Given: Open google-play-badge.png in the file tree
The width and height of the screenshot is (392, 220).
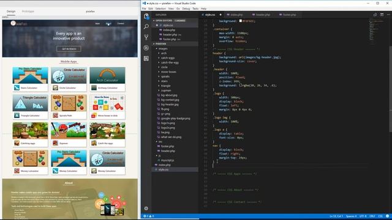Looking at the screenshot, I should click(x=176, y=119).
